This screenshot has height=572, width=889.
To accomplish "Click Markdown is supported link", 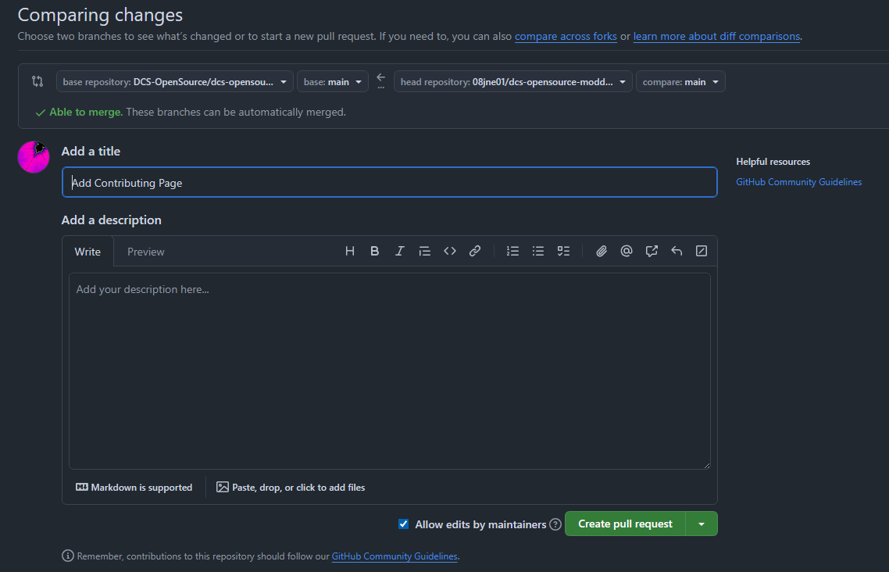I will tap(134, 487).
